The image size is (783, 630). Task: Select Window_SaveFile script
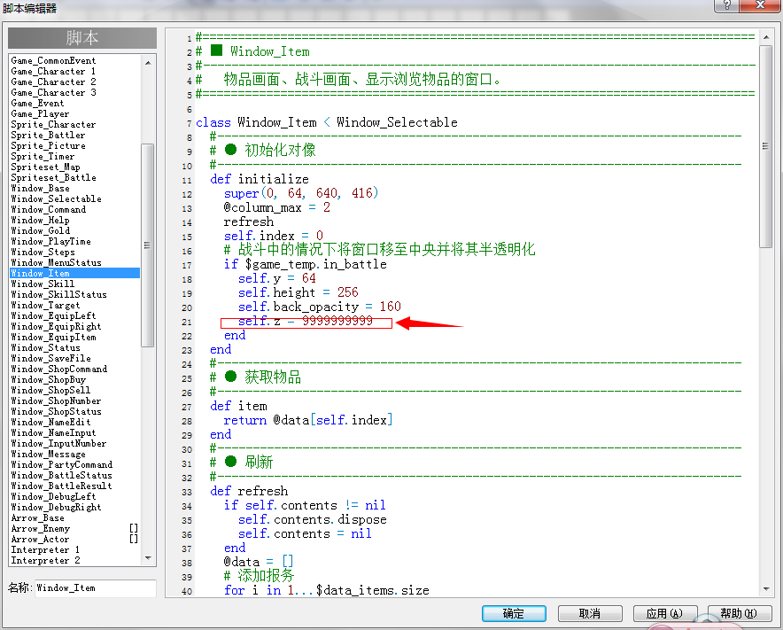tap(51, 358)
